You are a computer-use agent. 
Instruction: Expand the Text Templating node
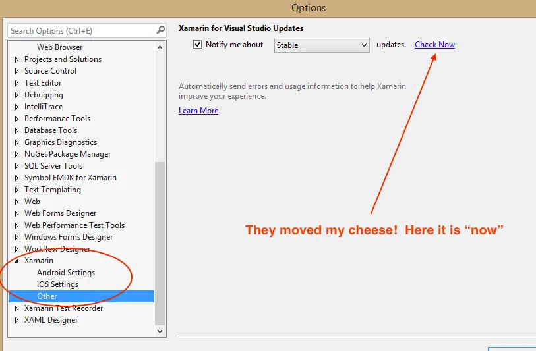(x=16, y=190)
